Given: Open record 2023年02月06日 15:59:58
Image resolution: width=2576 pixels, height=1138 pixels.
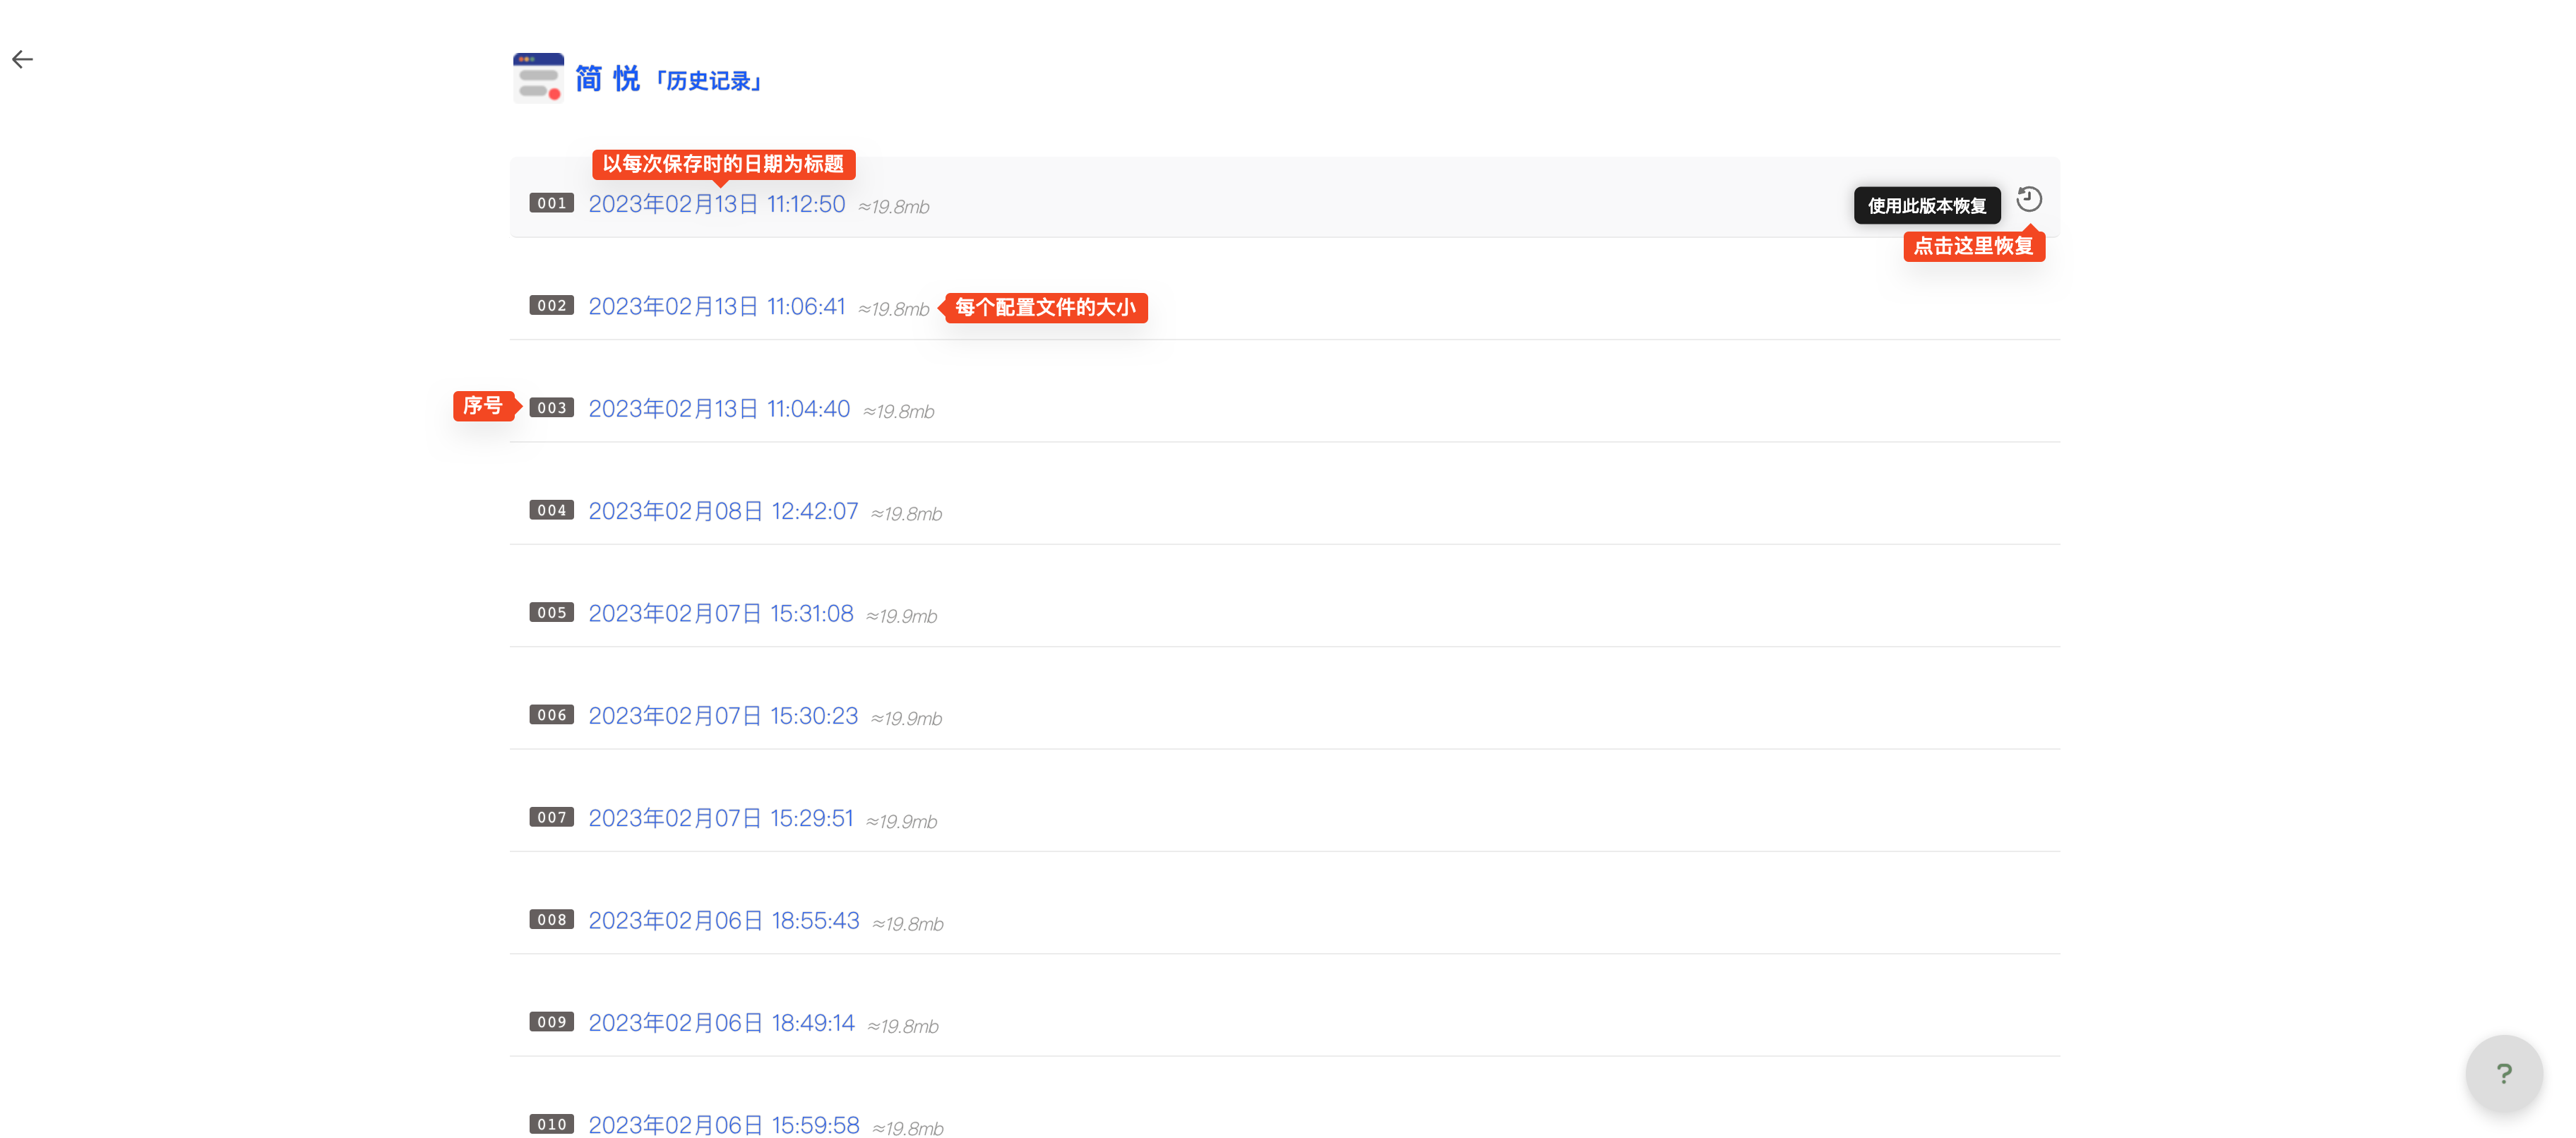Looking at the screenshot, I should pyautogui.click(x=724, y=1125).
